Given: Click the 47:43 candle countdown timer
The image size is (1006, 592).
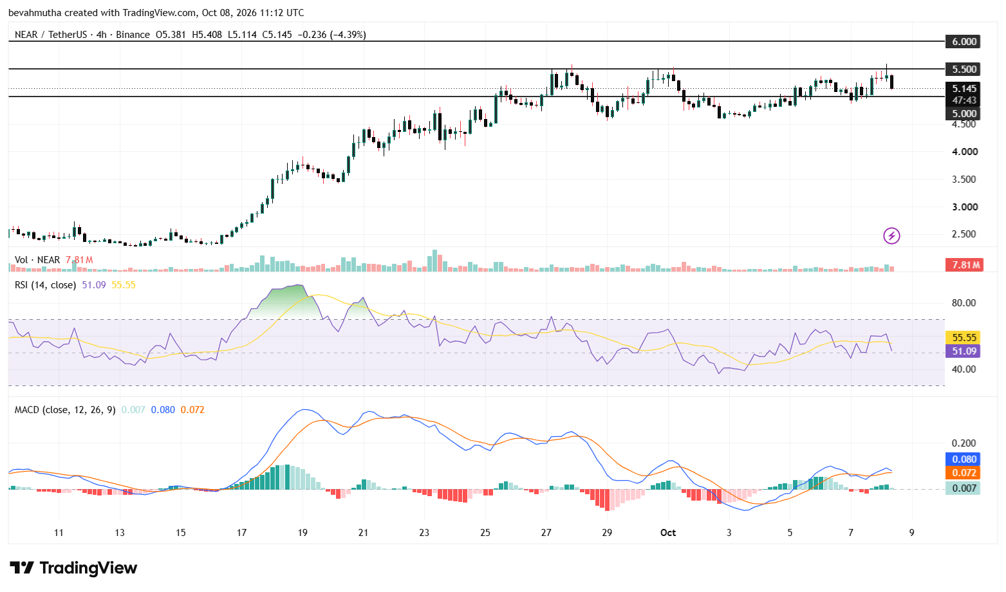Looking at the screenshot, I should (964, 100).
